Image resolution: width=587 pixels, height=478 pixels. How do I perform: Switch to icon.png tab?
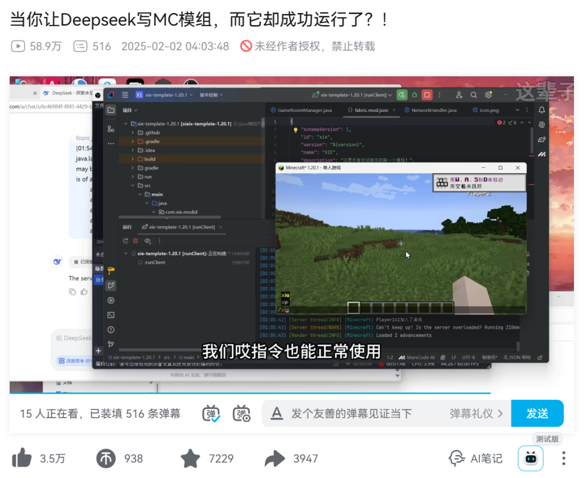tap(485, 110)
